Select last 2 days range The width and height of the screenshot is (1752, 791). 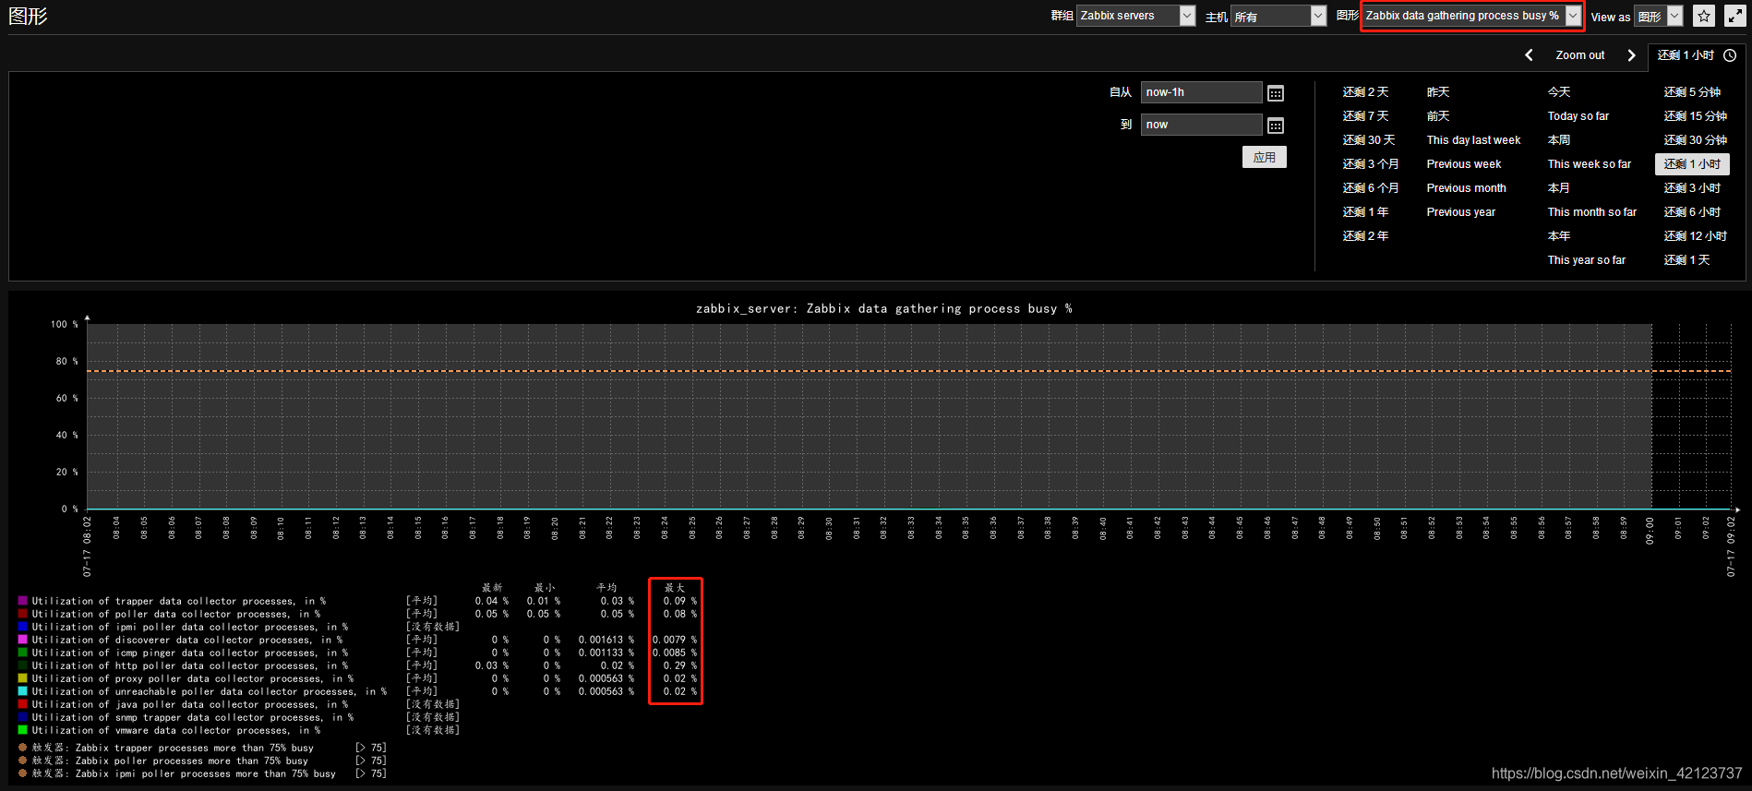click(x=1365, y=92)
